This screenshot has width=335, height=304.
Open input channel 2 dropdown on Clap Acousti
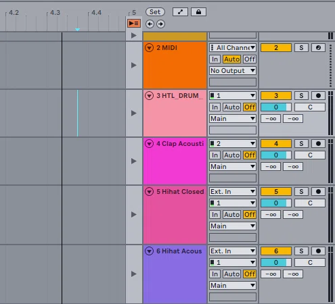coord(233,144)
